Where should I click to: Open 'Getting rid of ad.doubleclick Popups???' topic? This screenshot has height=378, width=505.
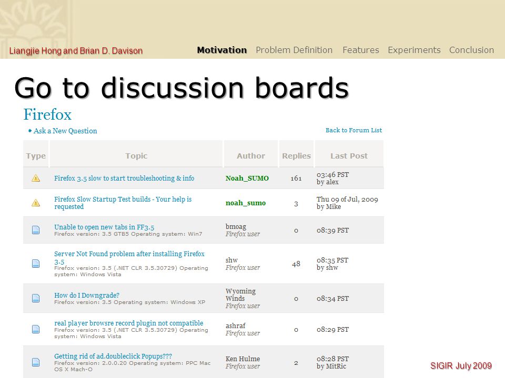pyautogui.click(x=113, y=356)
